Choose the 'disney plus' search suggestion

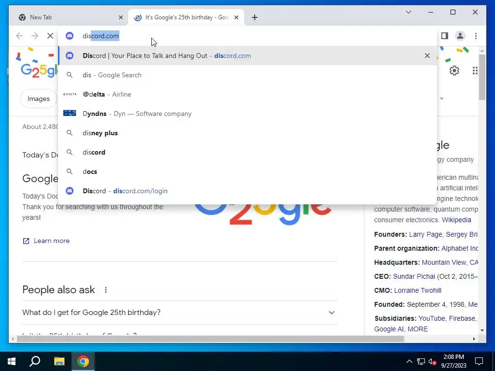247,133
